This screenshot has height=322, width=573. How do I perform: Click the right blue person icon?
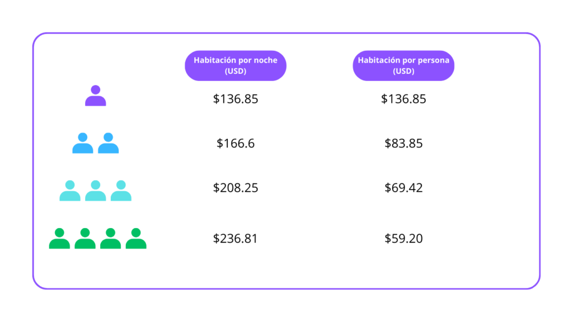[109, 144]
